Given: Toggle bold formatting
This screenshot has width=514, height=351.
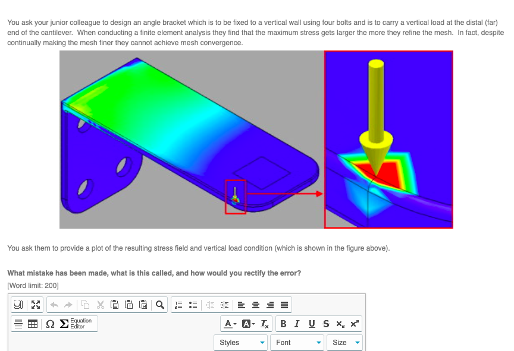Looking at the screenshot, I should 284,324.
